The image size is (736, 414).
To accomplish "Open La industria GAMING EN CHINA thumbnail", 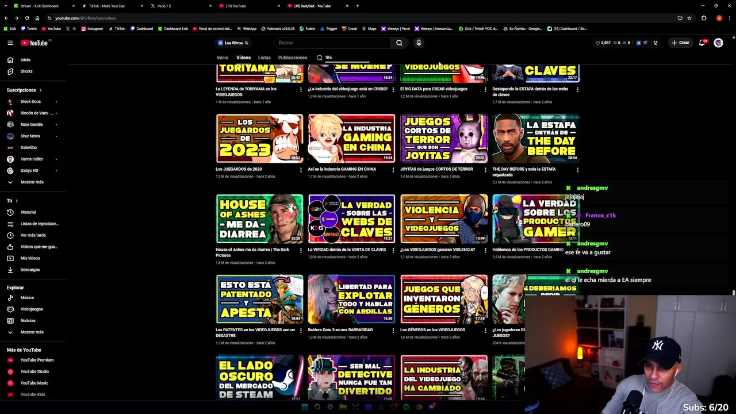I will (x=351, y=139).
